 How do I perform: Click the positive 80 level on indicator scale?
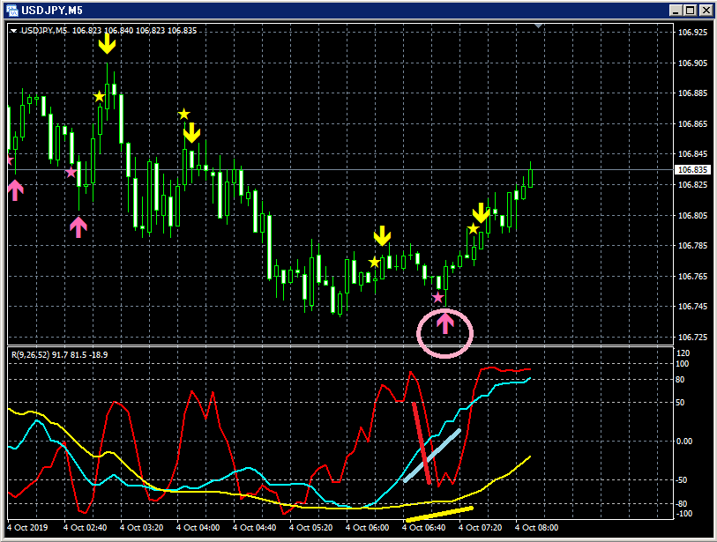(681, 380)
